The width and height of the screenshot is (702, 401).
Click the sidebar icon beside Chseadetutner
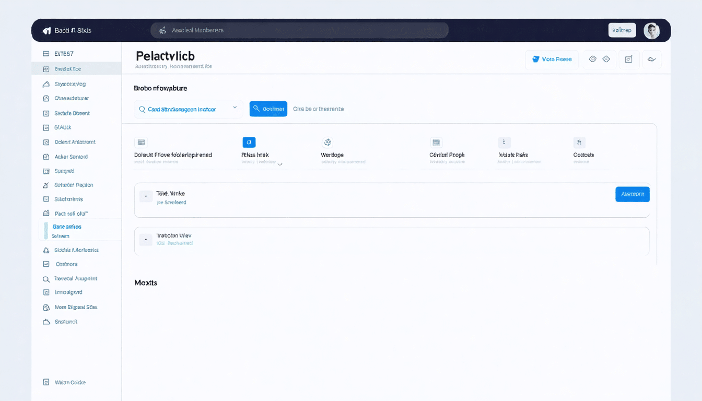(46, 98)
